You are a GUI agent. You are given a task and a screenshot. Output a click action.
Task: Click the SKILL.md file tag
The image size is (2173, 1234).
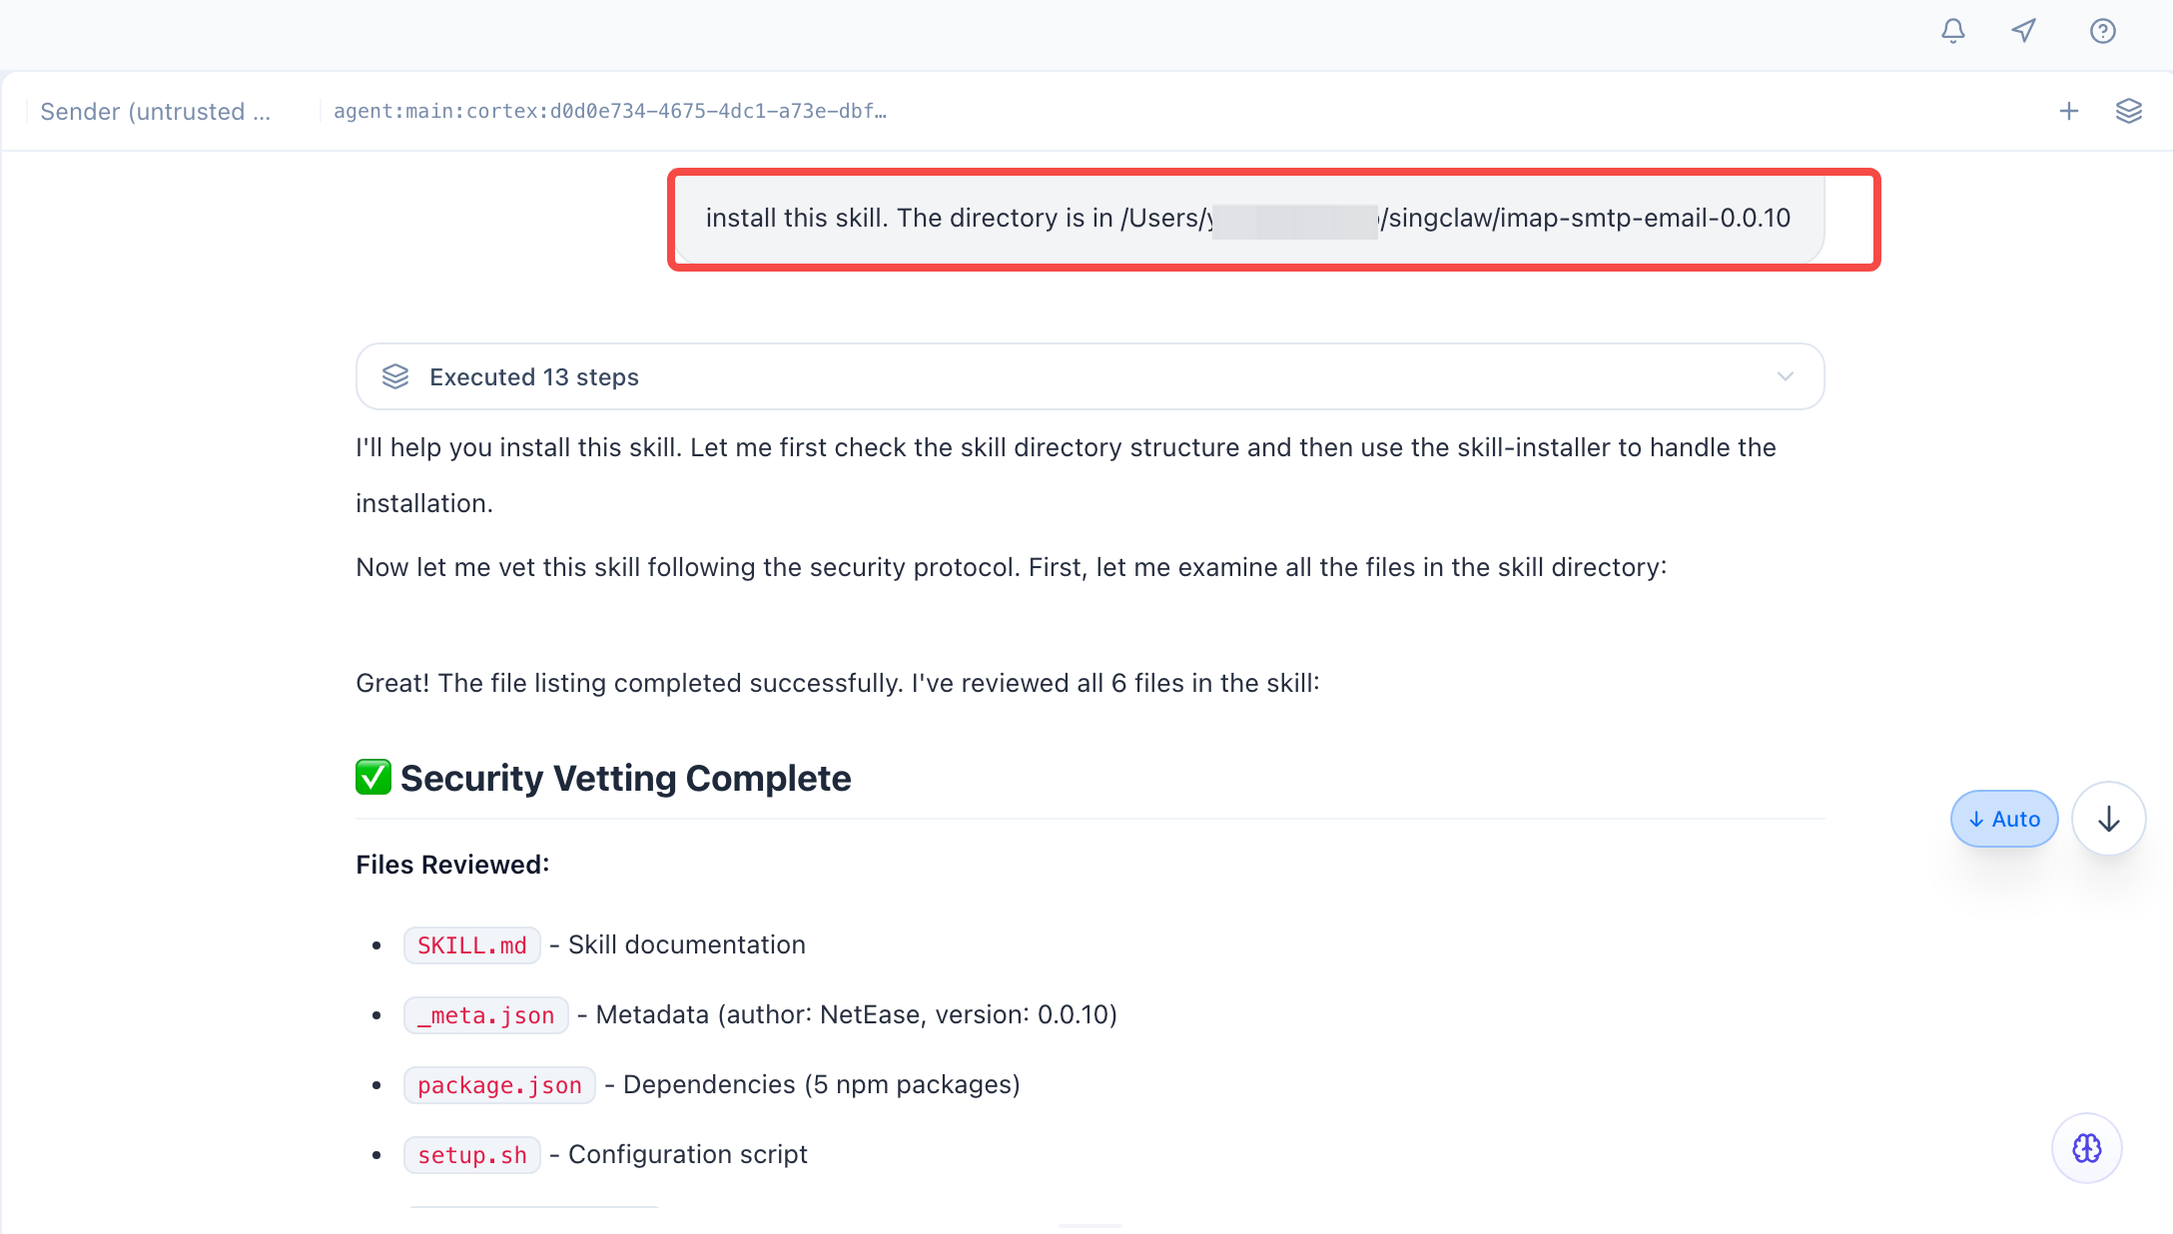point(471,945)
